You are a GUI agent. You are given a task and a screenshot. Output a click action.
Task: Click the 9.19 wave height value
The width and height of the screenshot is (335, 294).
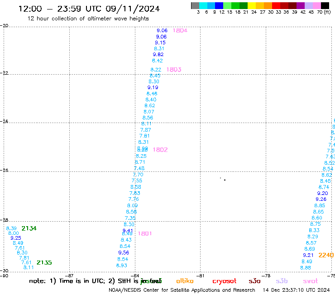(153, 88)
